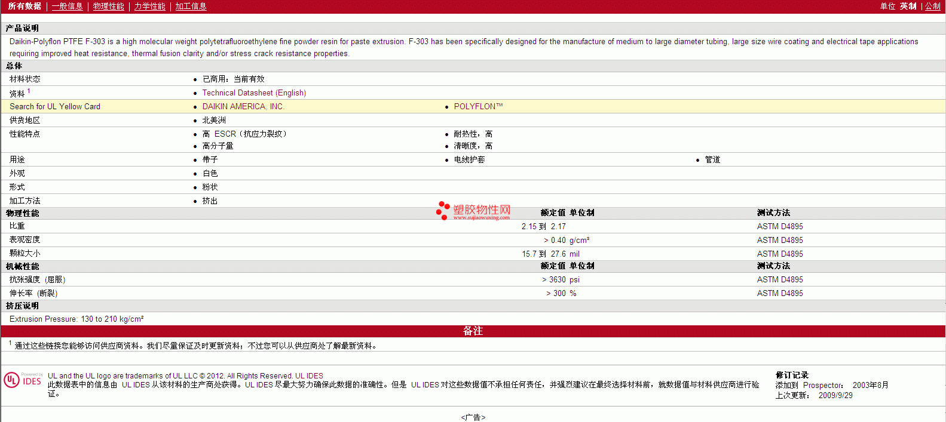The height and width of the screenshot is (422, 946).
Task: Click the UL IDES logo
Action: pos(23,380)
